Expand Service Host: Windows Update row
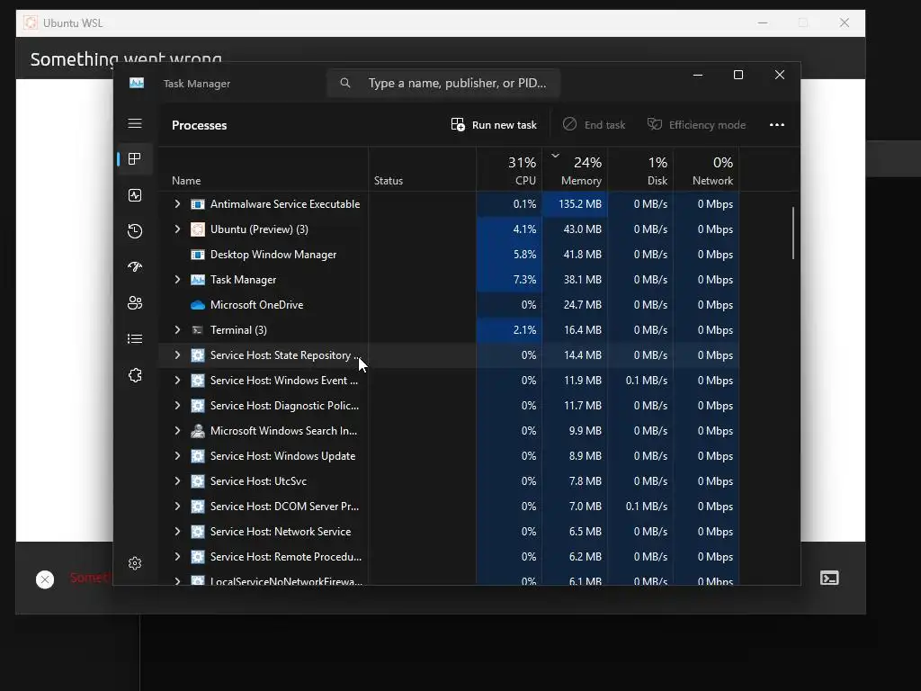The width and height of the screenshot is (921, 691). (177, 456)
